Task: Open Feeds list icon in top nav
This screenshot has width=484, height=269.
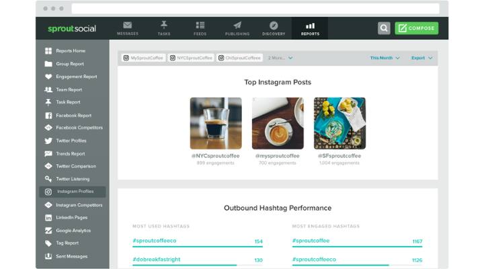Action: (x=200, y=26)
